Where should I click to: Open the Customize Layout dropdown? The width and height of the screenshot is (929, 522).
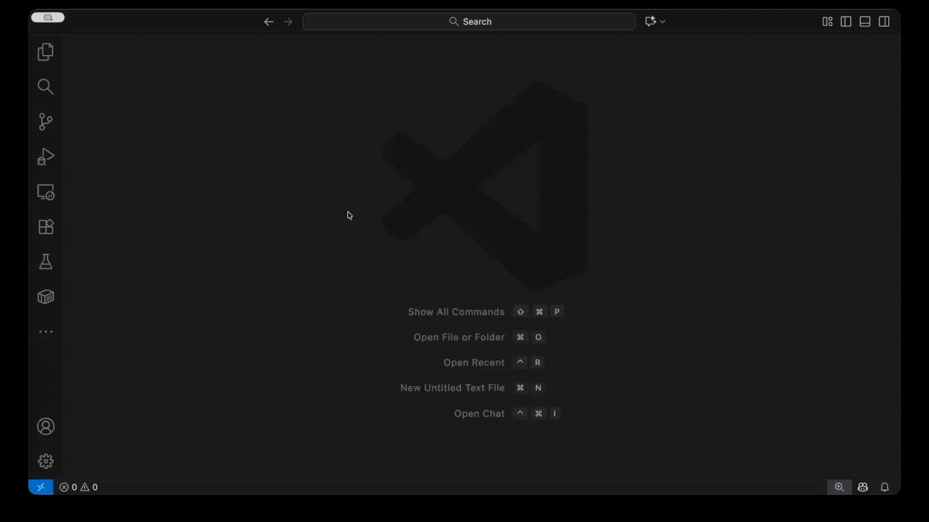click(827, 21)
